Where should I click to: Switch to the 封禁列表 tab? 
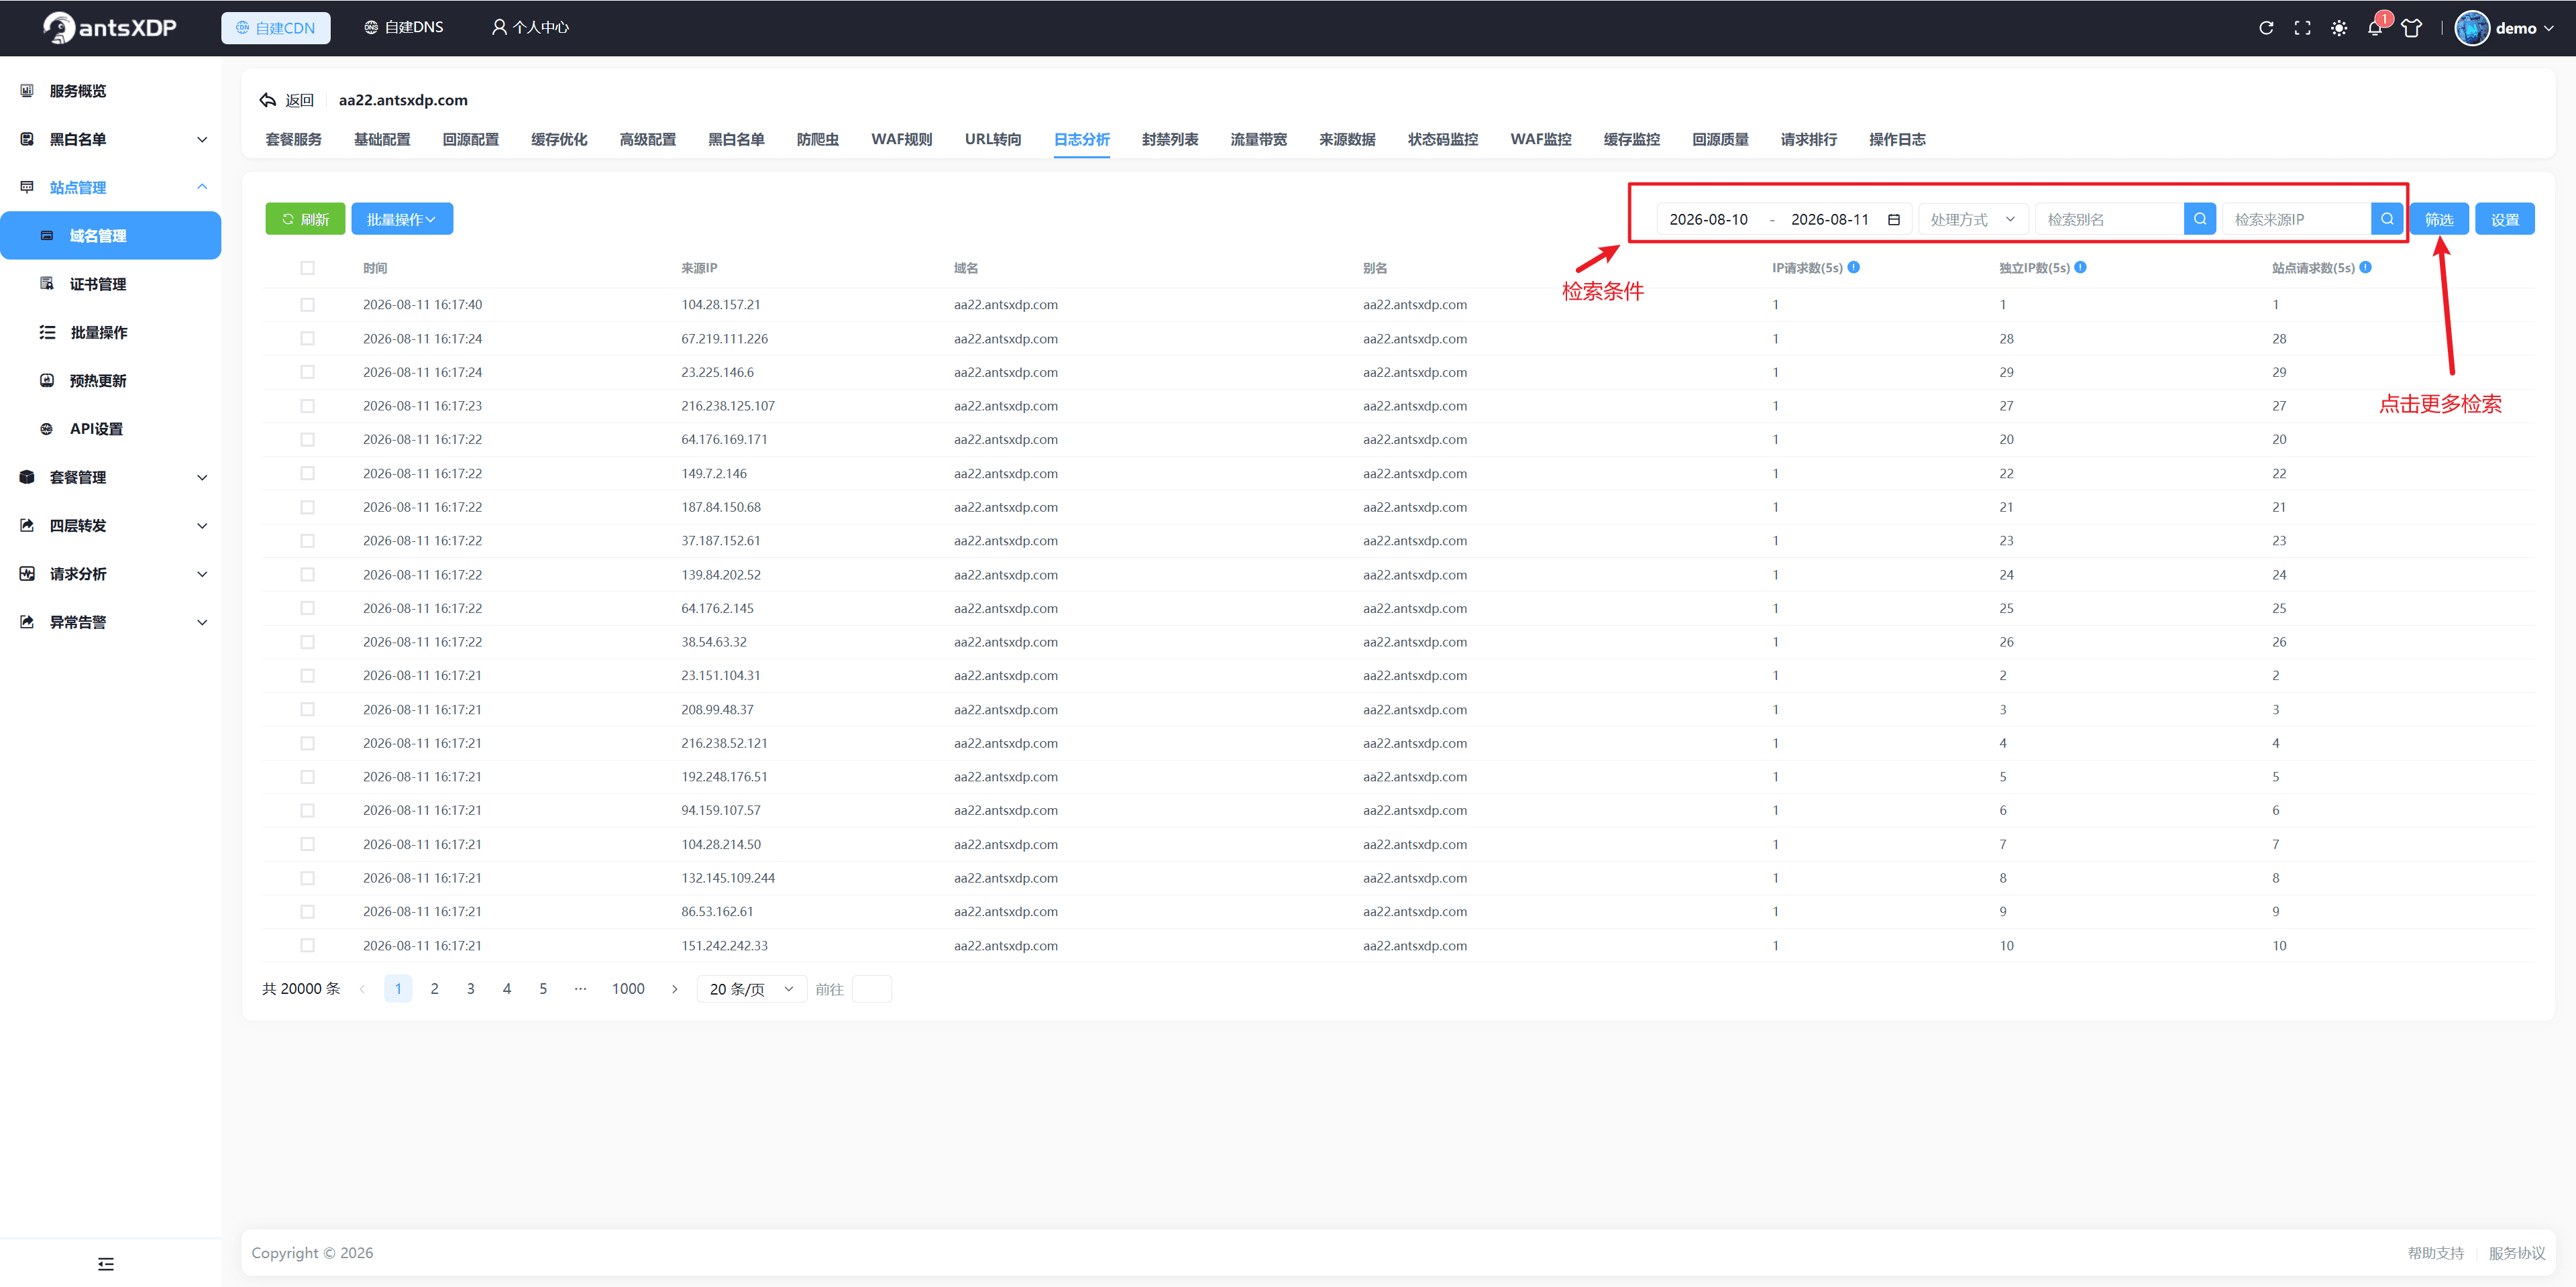coord(1169,139)
